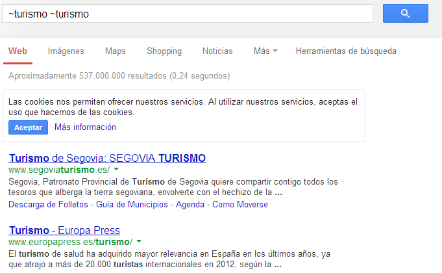The image size is (442, 273).
Task: Expand the Más dropdown menu
Action: [265, 51]
